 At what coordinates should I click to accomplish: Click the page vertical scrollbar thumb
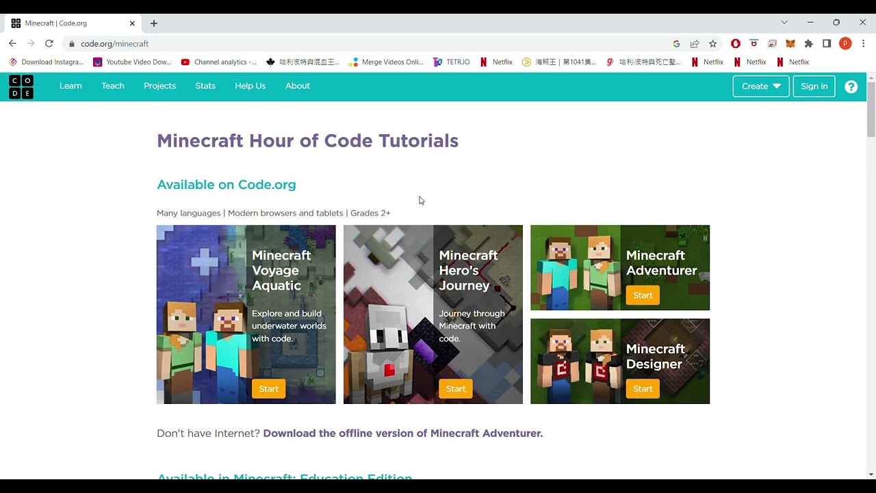(x=871, y=110)
